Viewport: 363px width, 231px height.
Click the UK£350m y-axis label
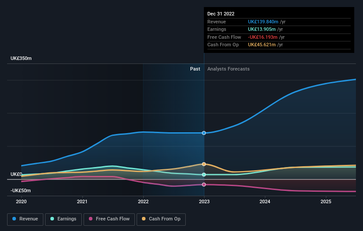click(21, 58)
